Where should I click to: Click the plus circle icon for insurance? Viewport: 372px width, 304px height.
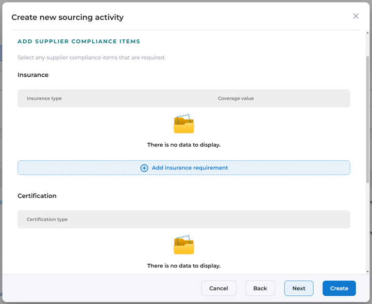point(144,168)
